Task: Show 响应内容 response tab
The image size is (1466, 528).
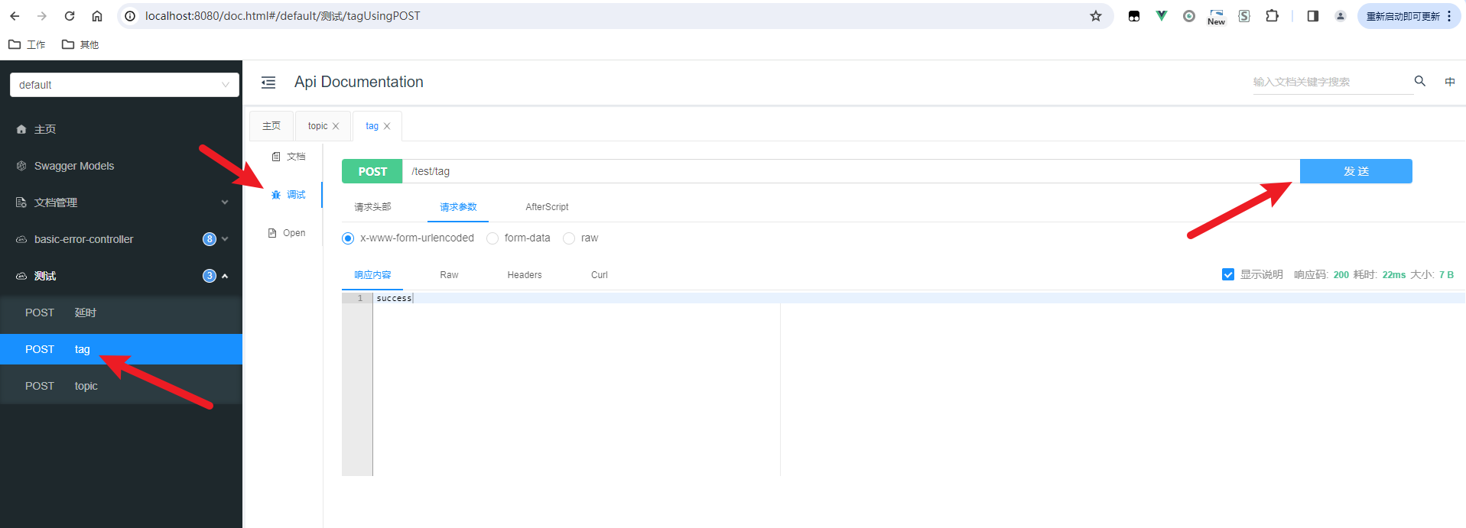Action: [372, 275]
